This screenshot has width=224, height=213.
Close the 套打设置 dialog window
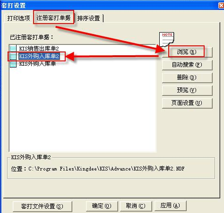point(221,6)
